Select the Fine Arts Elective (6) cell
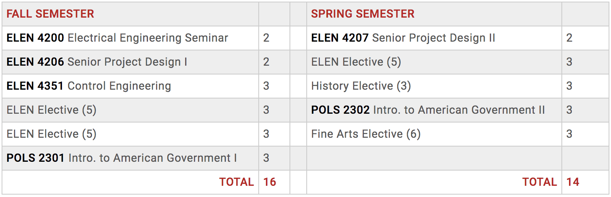This screenshot has width=611, height=197. [366, 134]
